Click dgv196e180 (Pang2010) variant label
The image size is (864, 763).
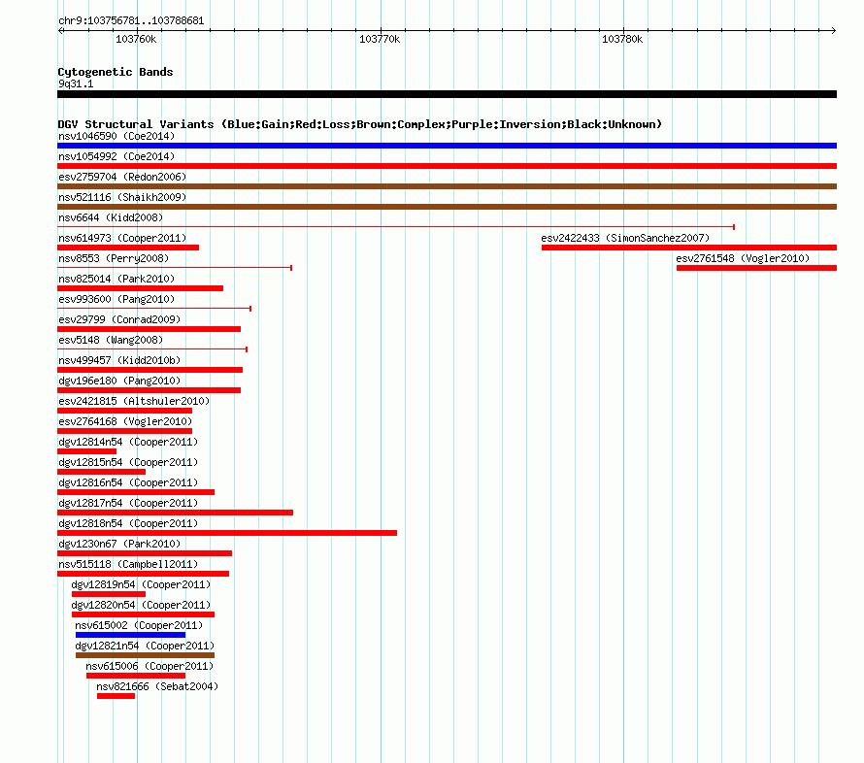point(119,381)
